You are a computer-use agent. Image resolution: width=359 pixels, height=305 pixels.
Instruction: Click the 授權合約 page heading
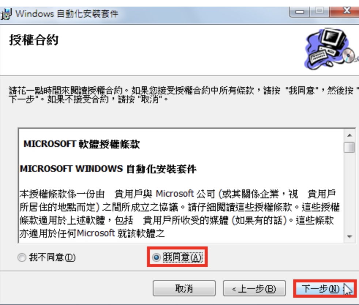point(34,40)
